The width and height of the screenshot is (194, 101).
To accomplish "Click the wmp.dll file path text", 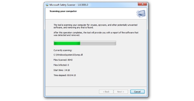I will (68, 55).
